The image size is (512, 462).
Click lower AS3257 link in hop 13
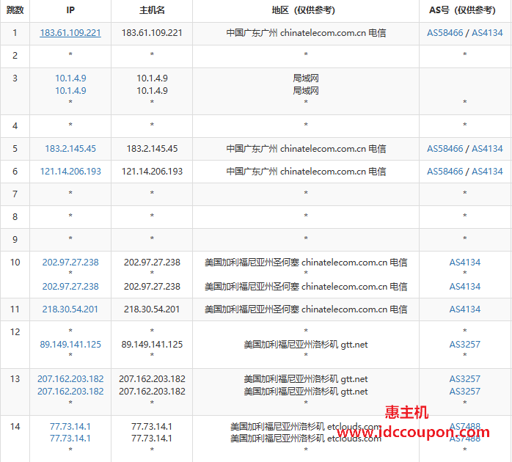pyautogui.click(x=464, y=392)
